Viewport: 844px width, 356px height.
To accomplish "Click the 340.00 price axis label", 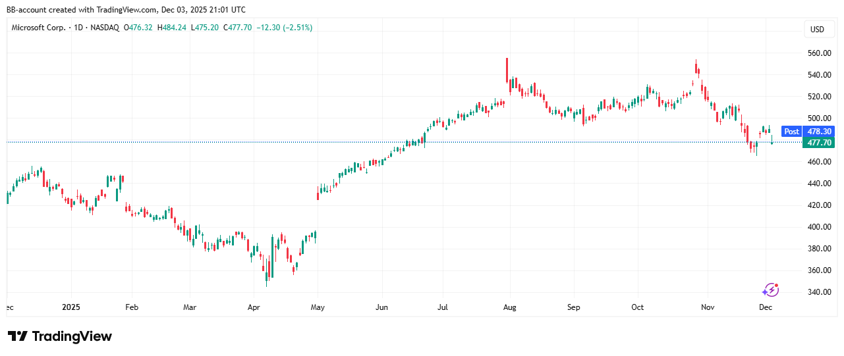I will (x=818, y=292).
